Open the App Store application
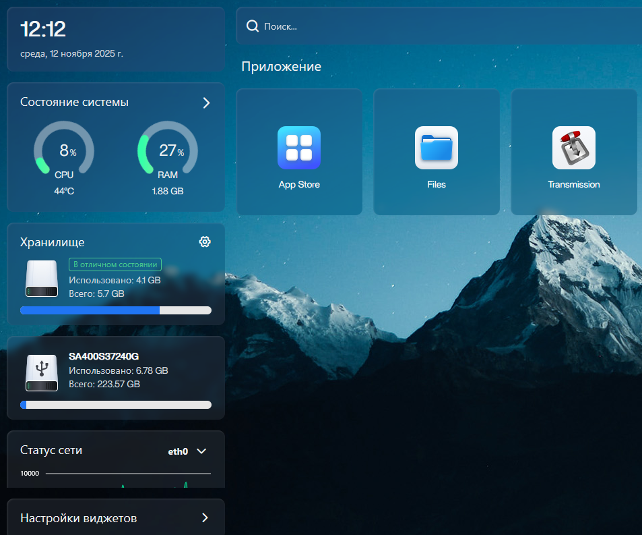 299,152
